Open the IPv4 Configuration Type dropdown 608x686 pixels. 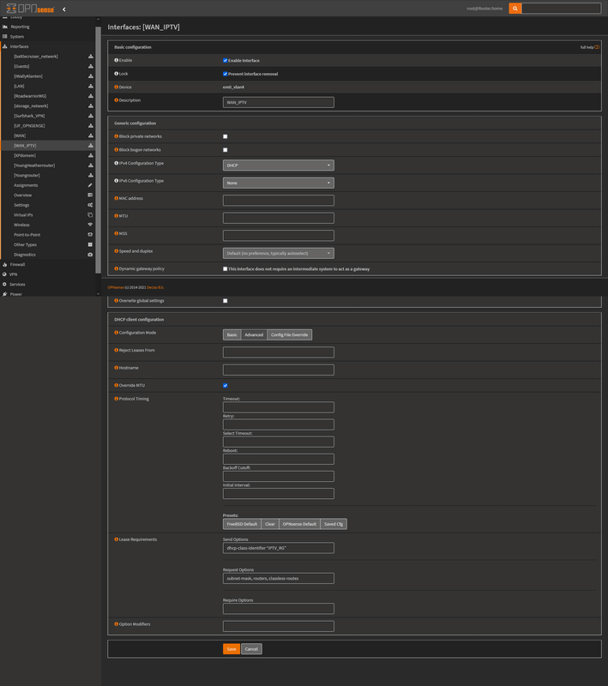click(278, 165)
